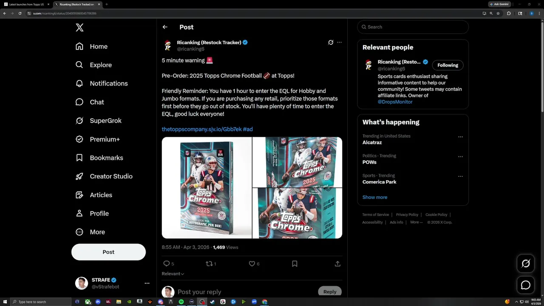Image resolution: width=544 pixels, height=306 pixels.
Task: Open the Cookie Policy link
Action: coord(436,215)
